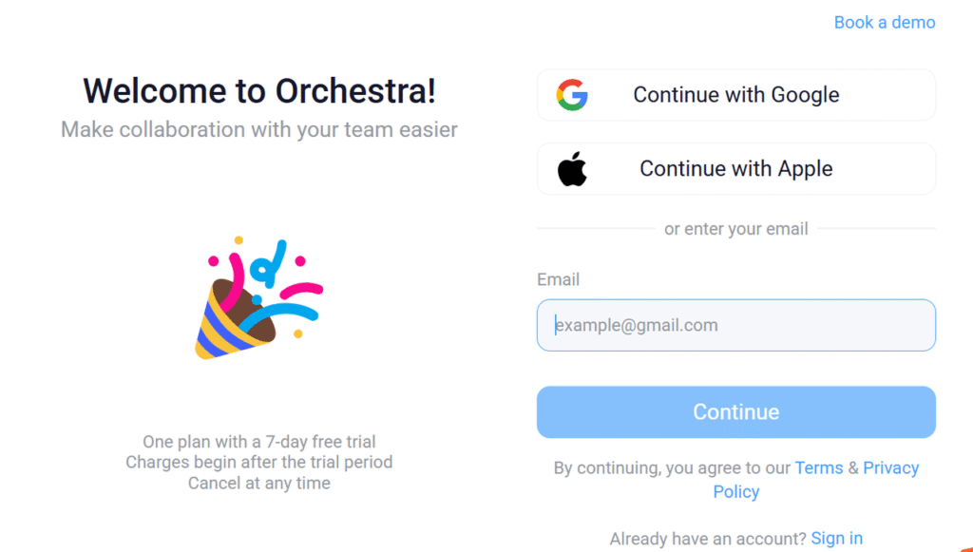Open the Book a demo link
This screenshot has height=552, width=973.
click(x=884, y=22)
